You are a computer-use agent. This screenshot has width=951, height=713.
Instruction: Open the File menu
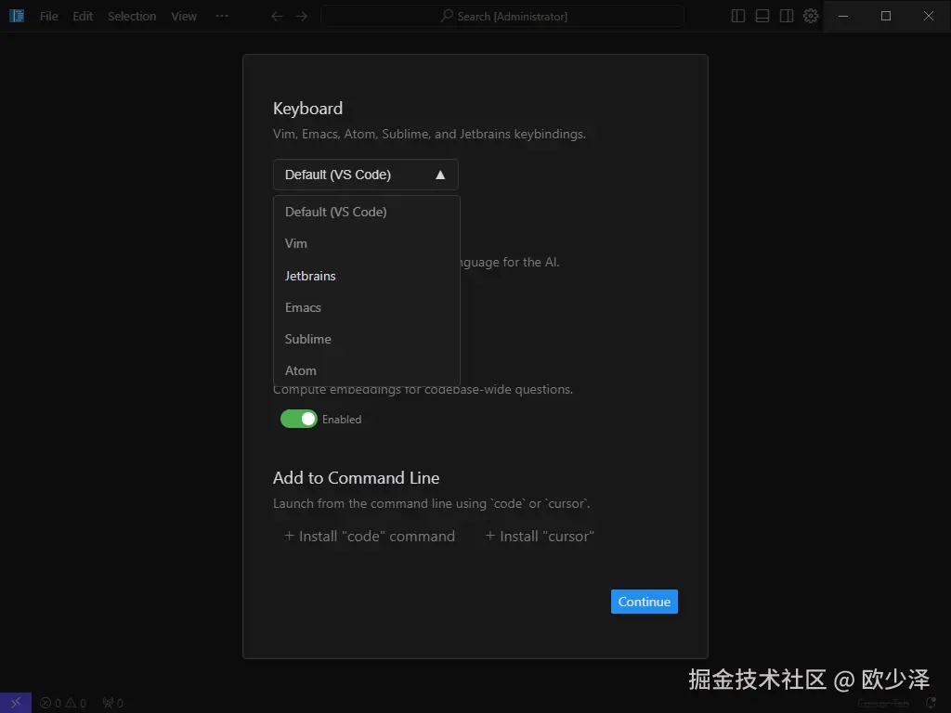click(x=49, y=17)
